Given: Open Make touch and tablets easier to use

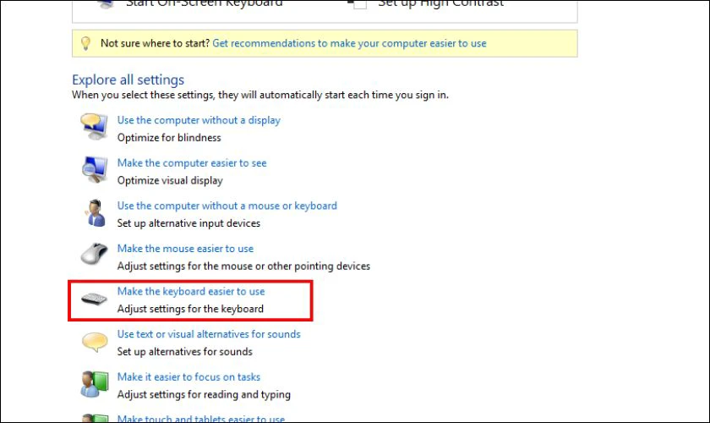Looking at the screenshot, I should (x=201, y=419).
